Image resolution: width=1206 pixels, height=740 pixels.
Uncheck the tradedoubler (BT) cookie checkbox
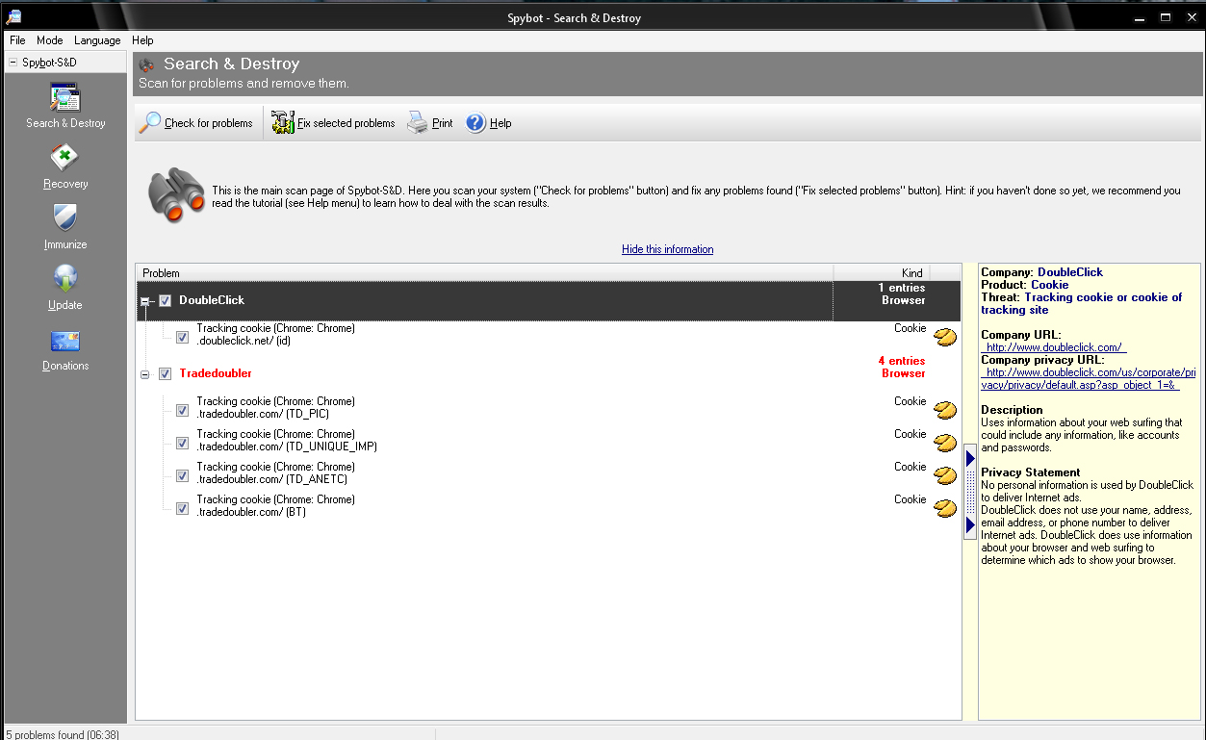[x=182, y=508]
